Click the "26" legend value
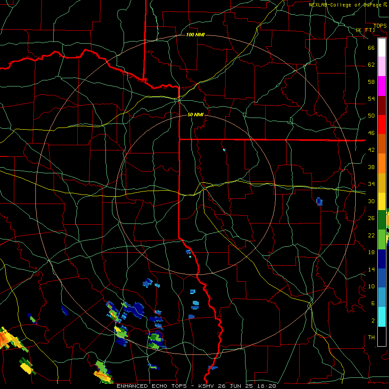 [x=371, y=218]
